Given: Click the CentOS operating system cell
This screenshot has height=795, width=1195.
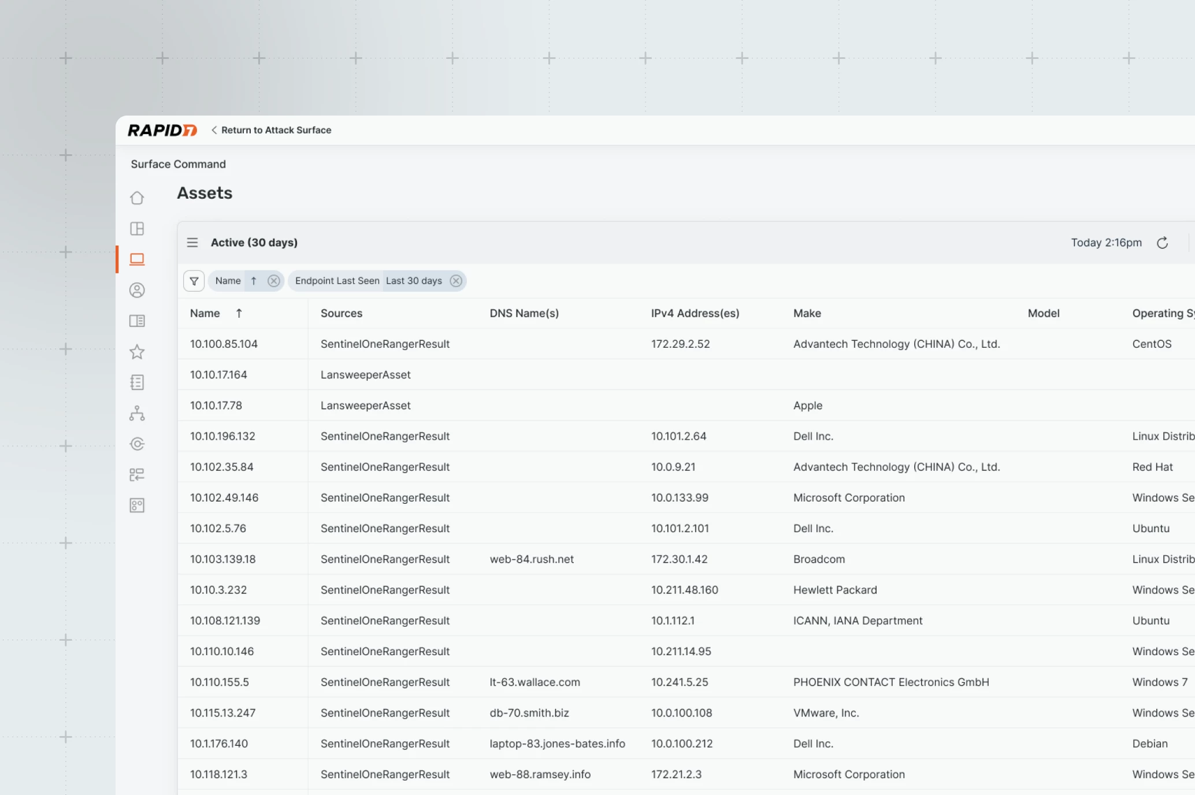Looking at the screenshot, I should point(1152,344).
